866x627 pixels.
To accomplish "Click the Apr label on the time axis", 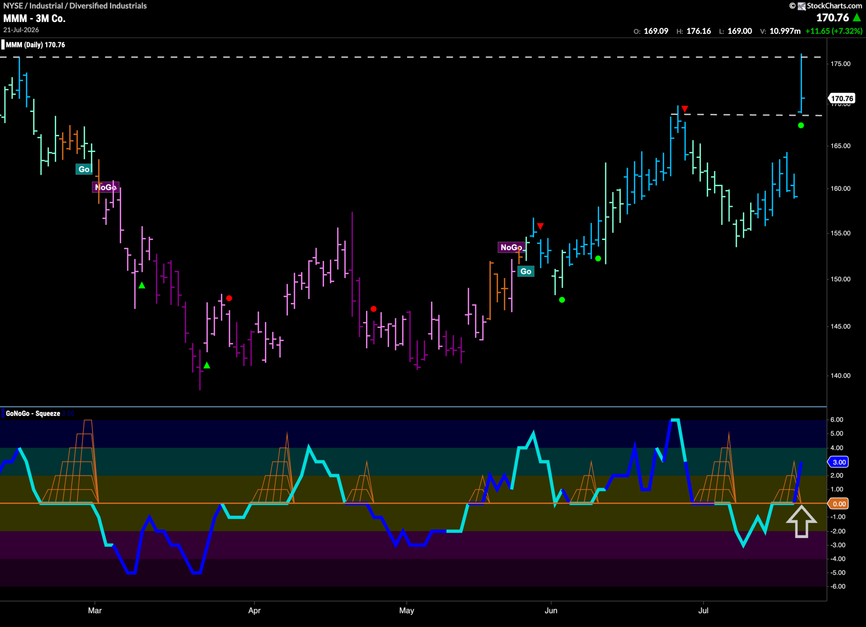I will (x=254, y=610).
